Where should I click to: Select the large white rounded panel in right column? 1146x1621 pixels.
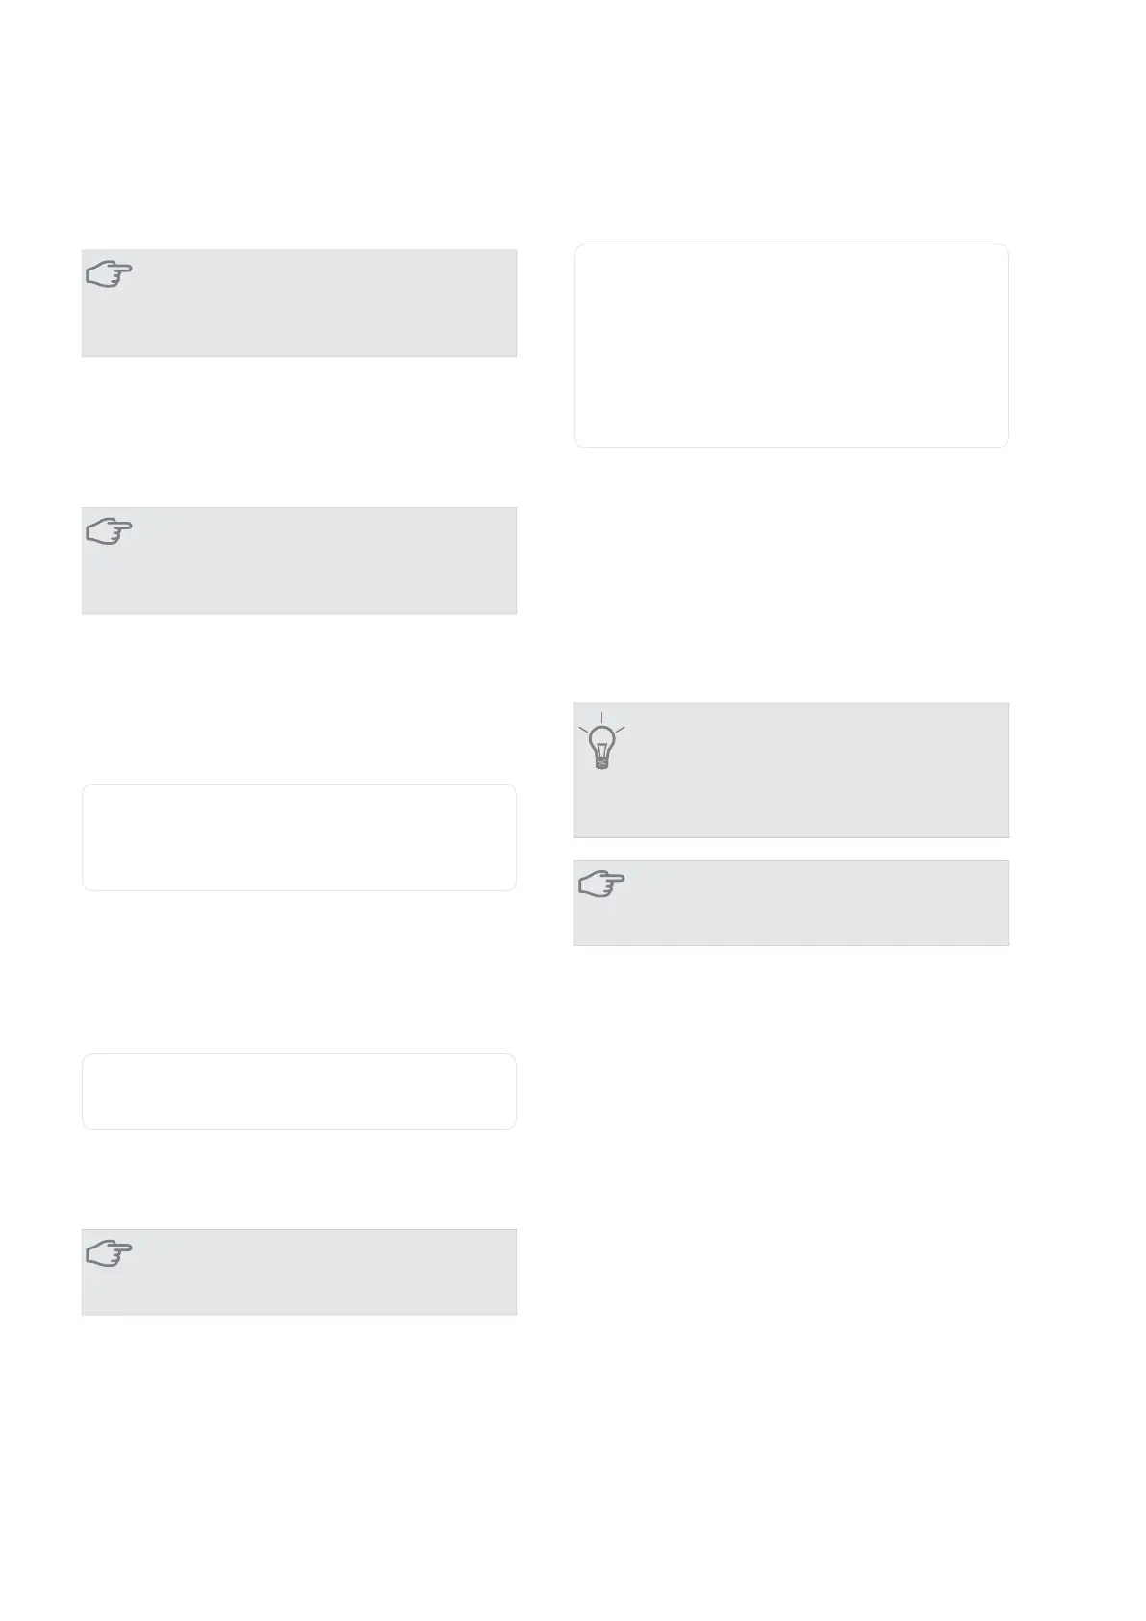791,346
